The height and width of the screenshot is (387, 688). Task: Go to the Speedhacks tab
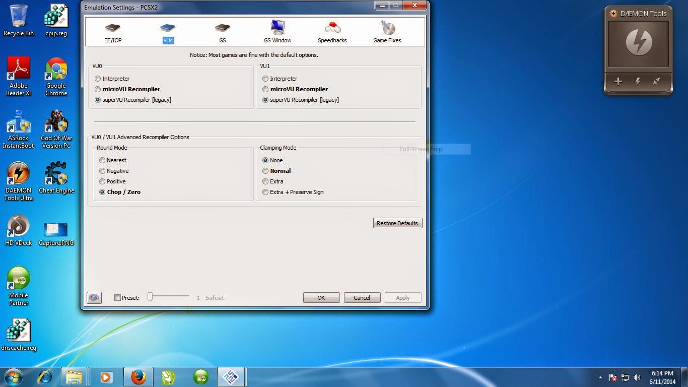[x=332, y=33]
